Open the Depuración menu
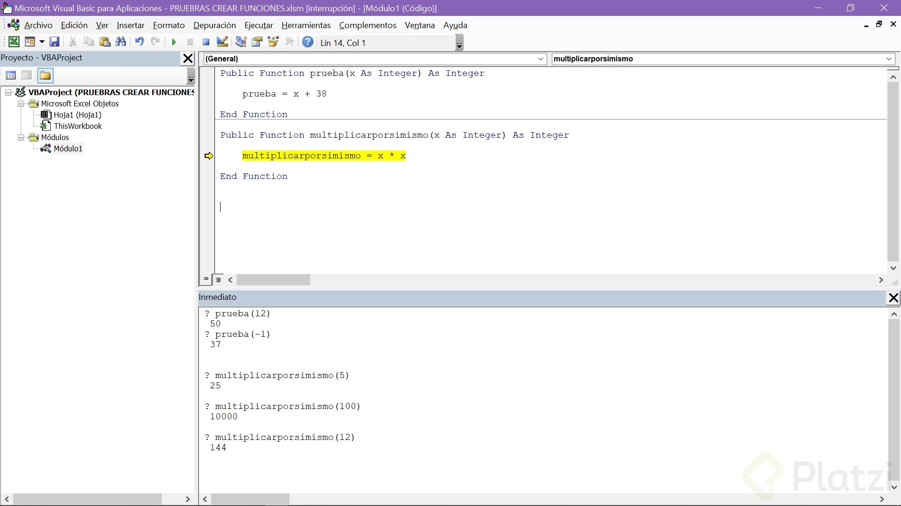The width and height of the screenshot is (901, 506). point(214,25)
